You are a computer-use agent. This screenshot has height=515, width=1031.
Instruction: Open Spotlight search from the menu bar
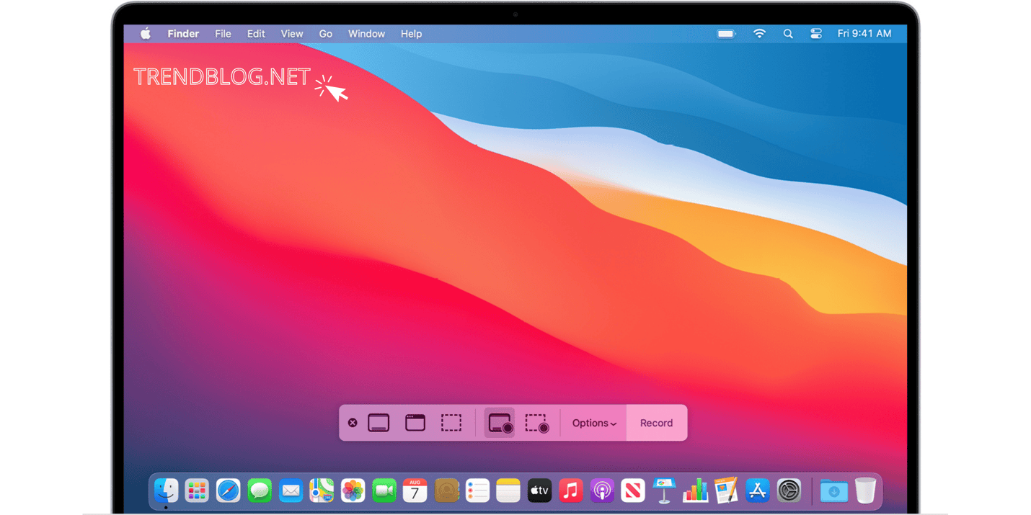pos(787,33)
